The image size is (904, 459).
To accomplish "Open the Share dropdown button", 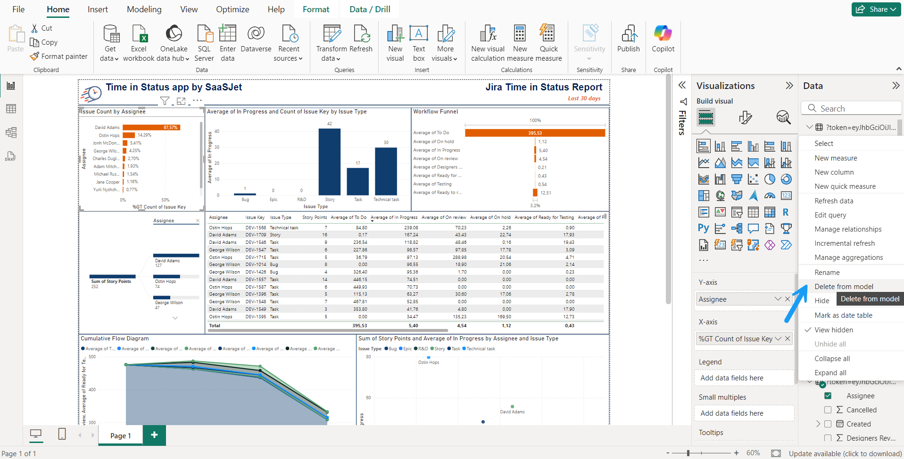I will [x=877, y=9].
